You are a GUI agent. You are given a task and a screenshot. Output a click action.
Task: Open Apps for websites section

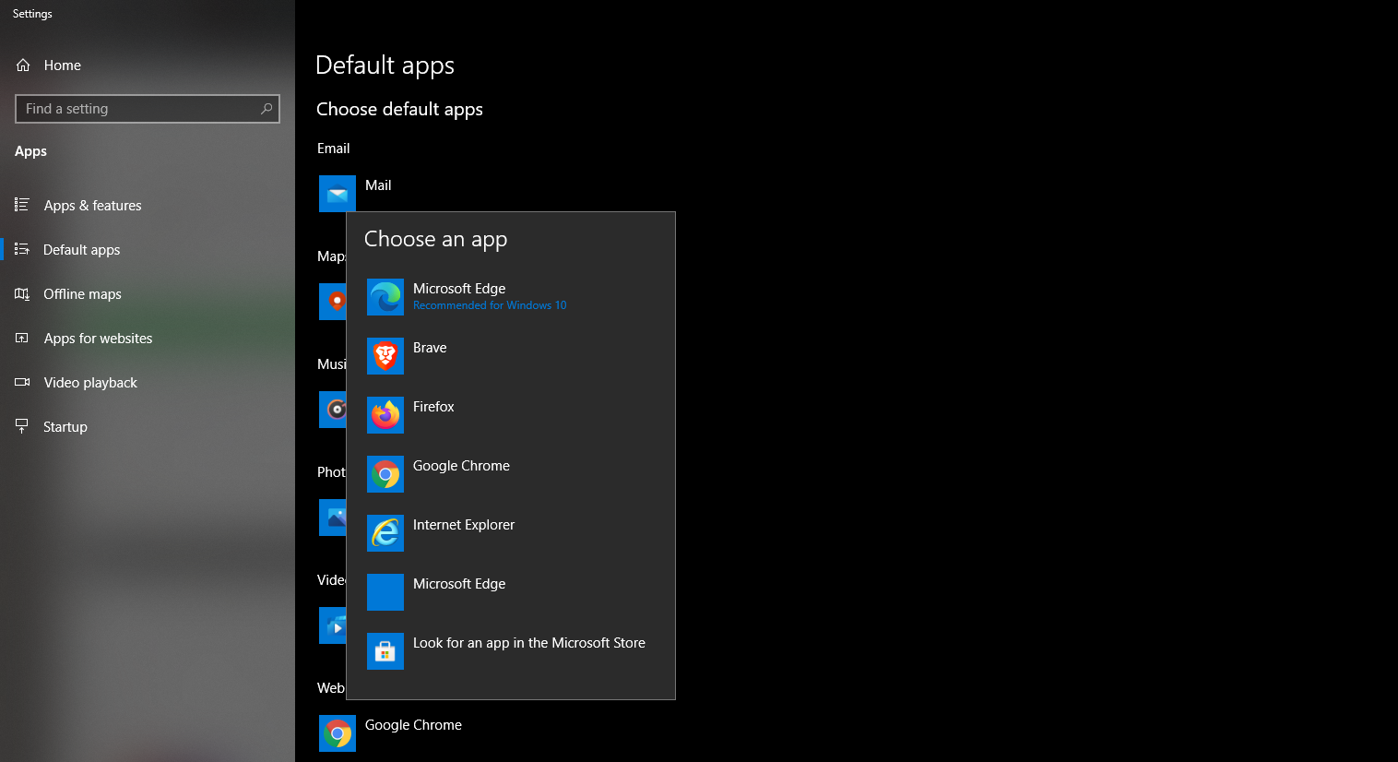tap(98, 339)
